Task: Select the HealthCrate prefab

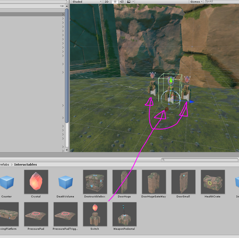Action: point(213,182)
